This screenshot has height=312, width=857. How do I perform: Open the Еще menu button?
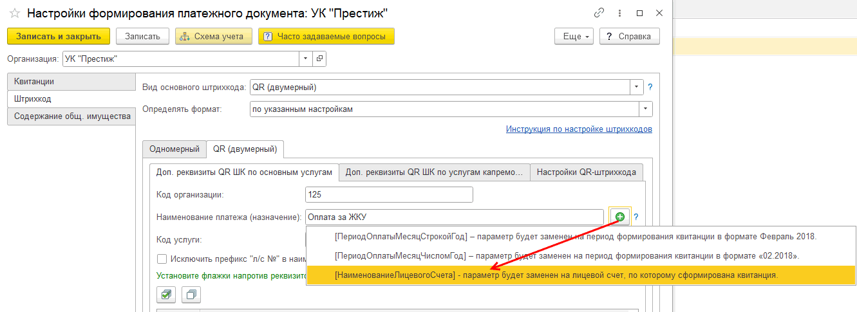click(x=573, y=37)
